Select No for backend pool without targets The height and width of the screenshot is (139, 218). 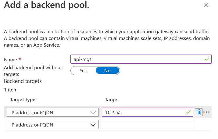(107, 71)
